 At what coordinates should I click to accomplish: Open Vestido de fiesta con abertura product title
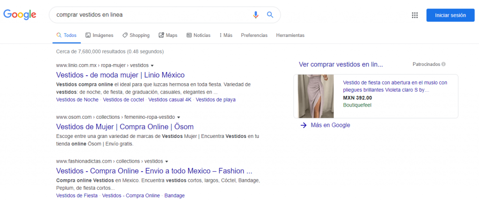pyautogui.click(x=395, y=87)
